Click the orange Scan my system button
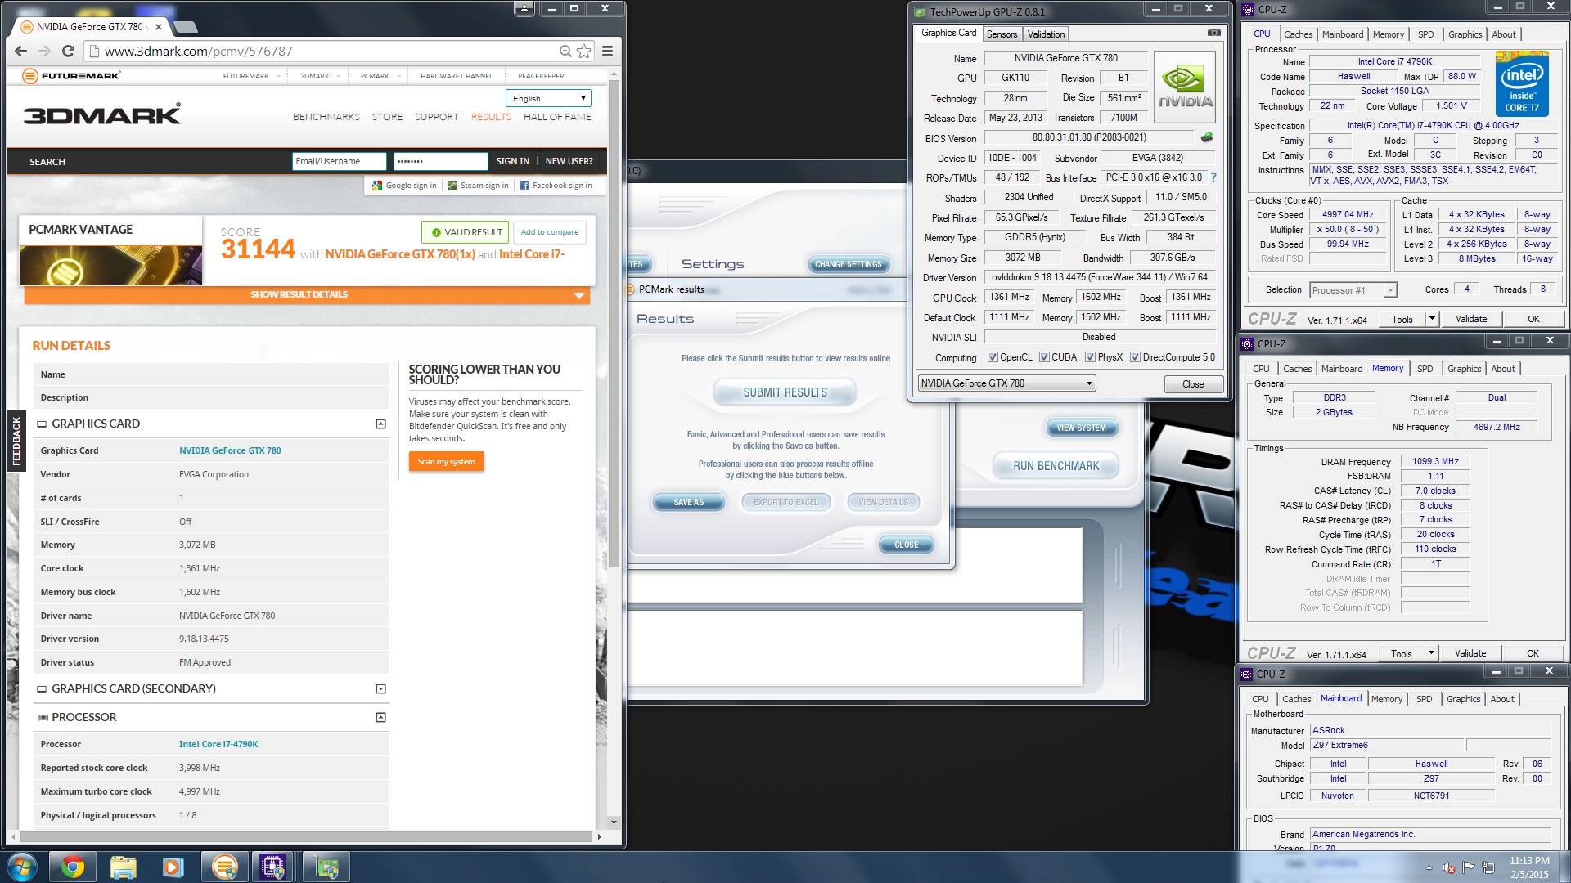This screenshot has height=883, width=1571. (446, 462)
